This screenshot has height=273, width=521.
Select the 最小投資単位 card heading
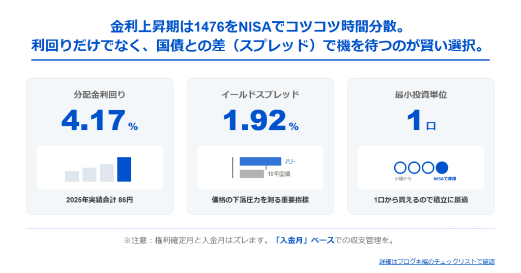pyautogui.click(x=421, y=94)
